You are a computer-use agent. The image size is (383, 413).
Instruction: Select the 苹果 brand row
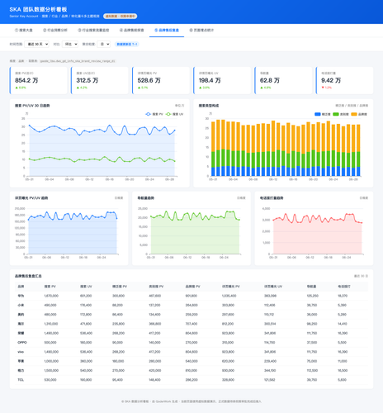pos(191,361)
